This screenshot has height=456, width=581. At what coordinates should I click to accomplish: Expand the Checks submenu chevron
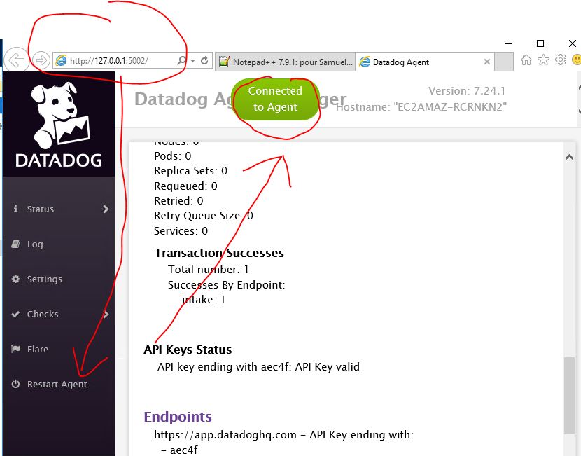point(106,315)
